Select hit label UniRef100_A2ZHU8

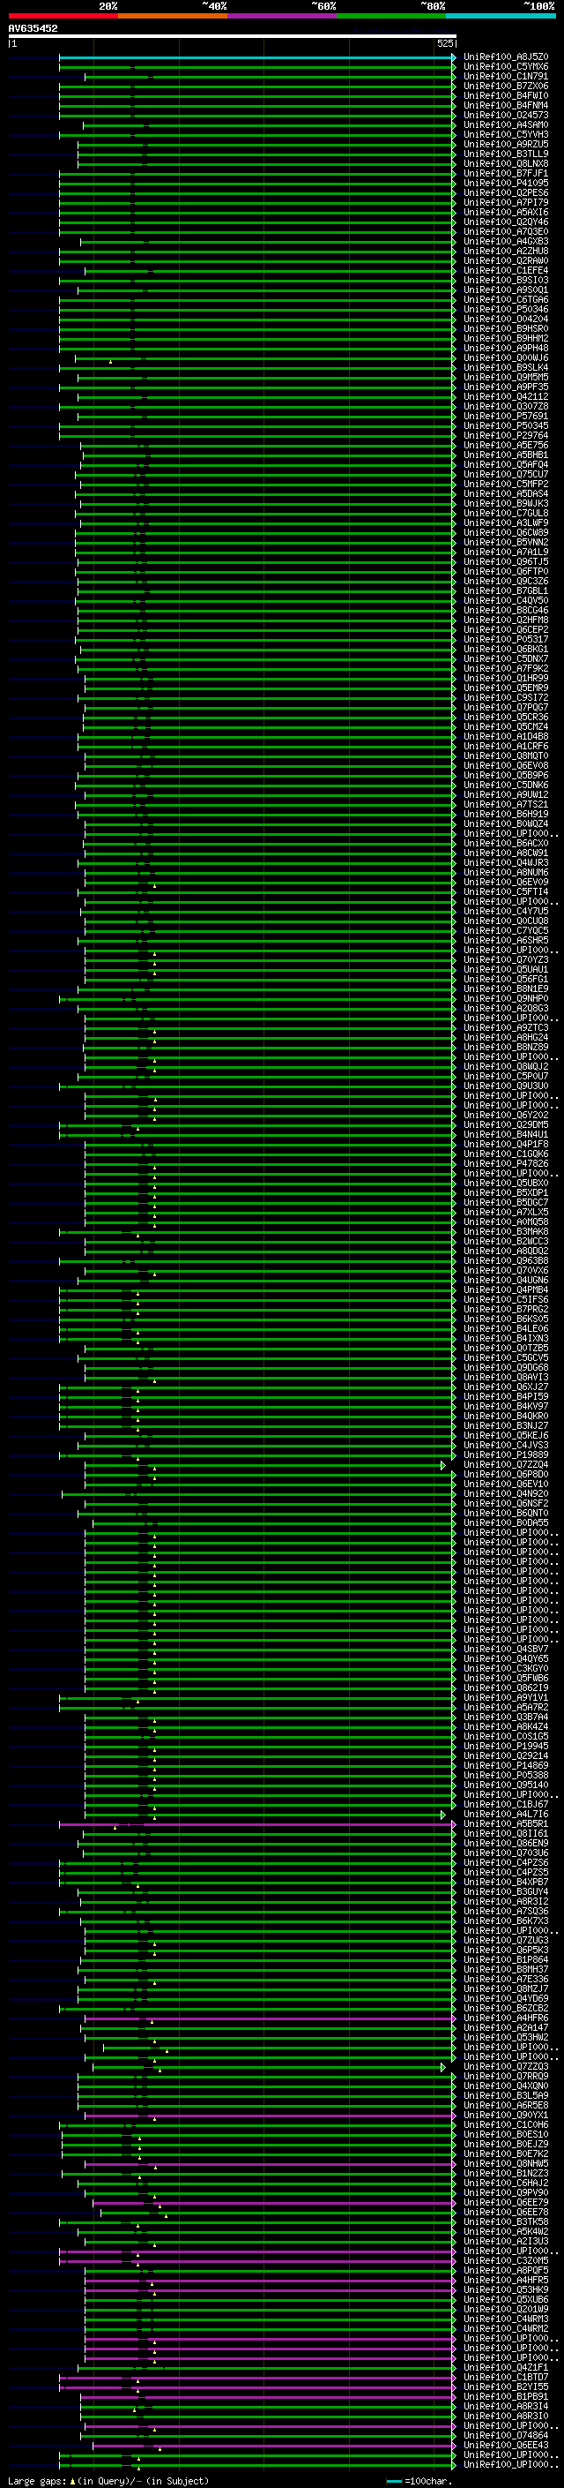506,252
